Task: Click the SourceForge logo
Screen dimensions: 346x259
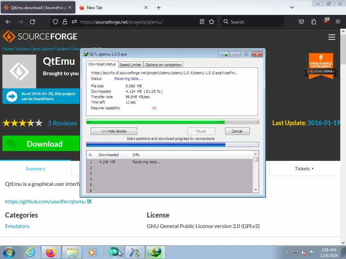Action: pos(40,36)
